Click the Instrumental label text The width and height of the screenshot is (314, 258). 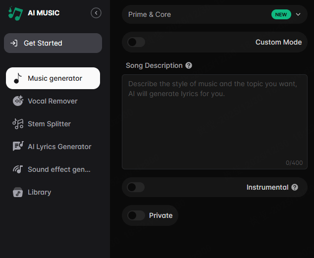pyautogui.click(x=267, y=187)
